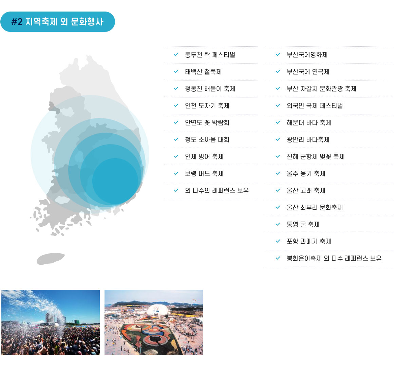Screen dimensions: 397x377
Task: Click the checkmark beside 봉화은어축제 외 다수
Action: coord(278,258)
